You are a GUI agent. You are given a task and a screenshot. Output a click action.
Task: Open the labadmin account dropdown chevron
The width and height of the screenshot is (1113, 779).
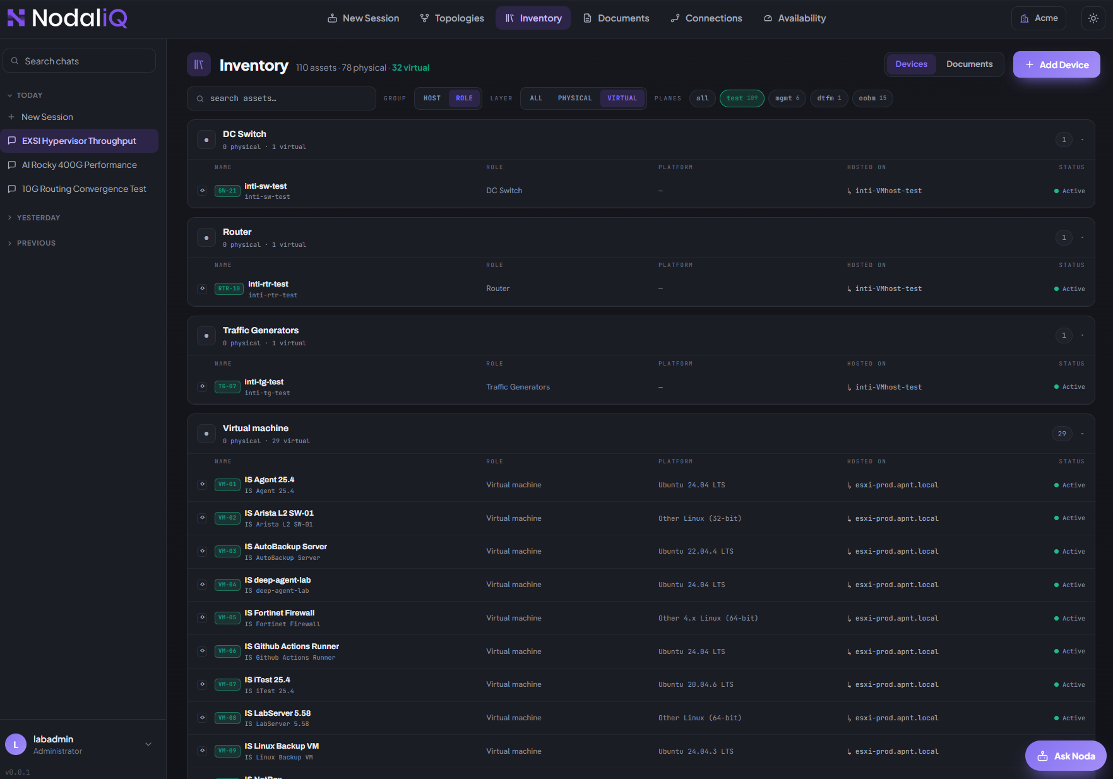(148, 744)
